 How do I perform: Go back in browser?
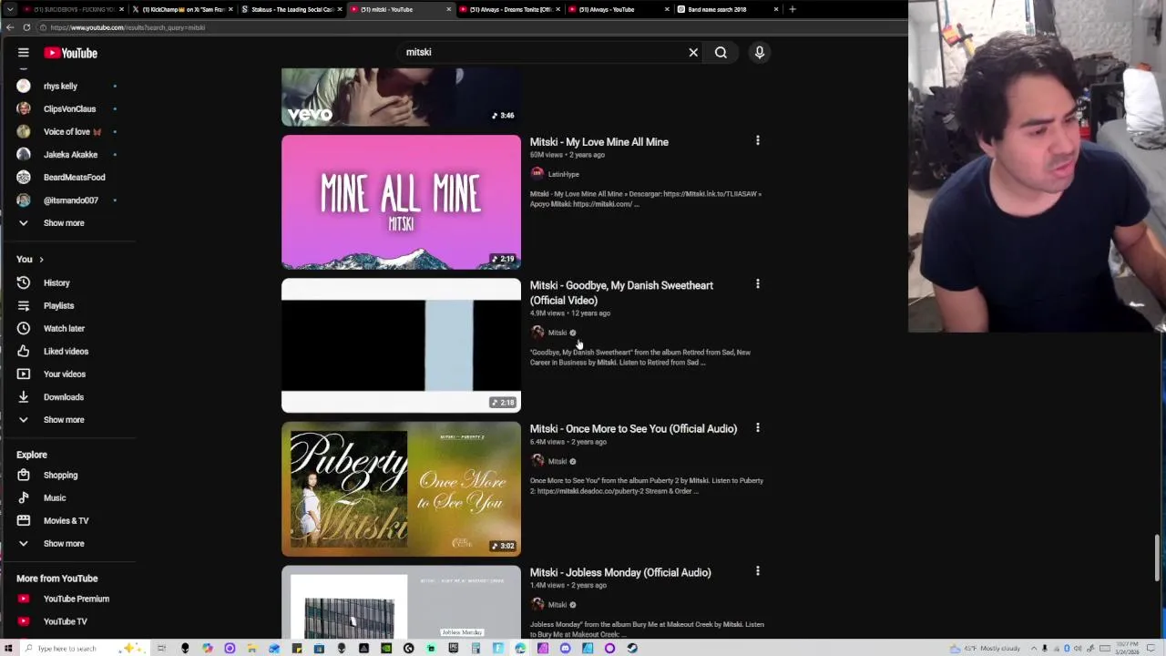click(x=9, y=27)
